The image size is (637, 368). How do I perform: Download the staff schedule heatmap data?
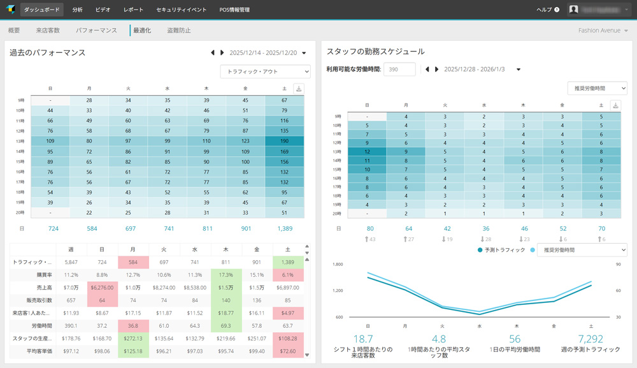tap(615, 105)
